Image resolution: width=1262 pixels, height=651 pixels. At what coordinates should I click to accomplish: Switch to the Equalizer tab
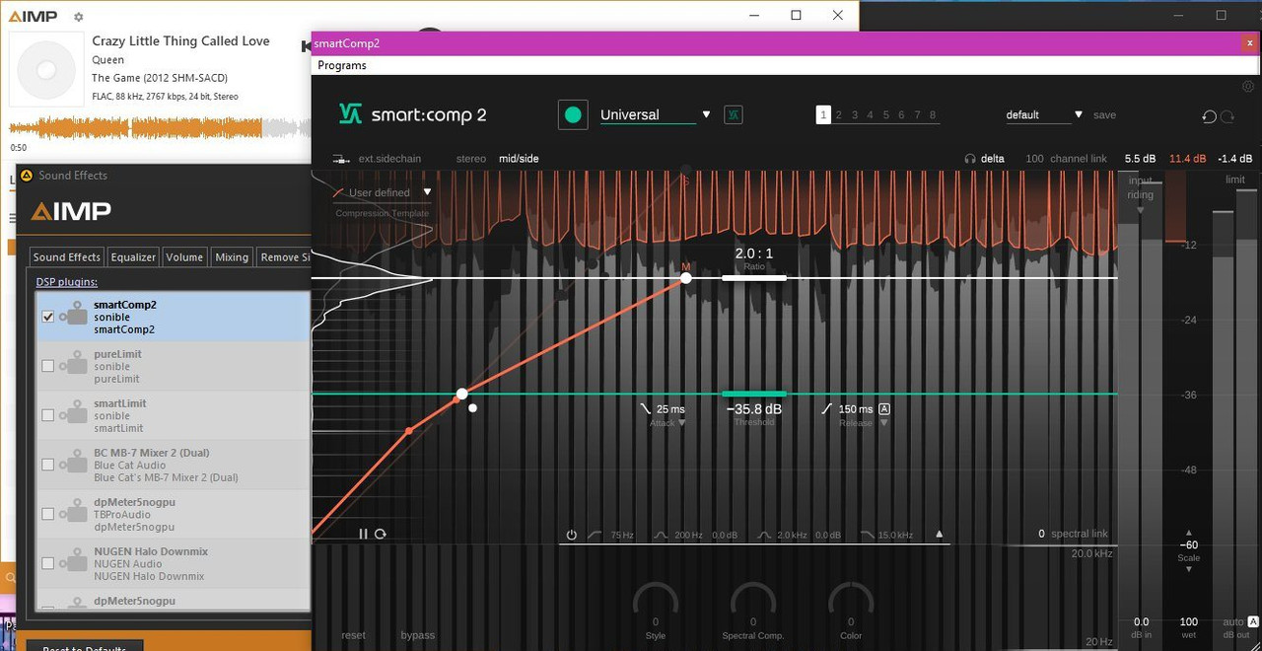click(x=133, y=256)
